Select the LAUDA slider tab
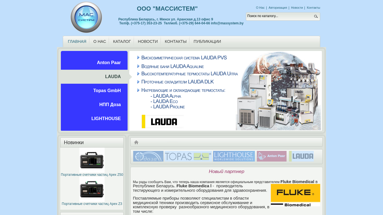The width and height of the screenshot is (383, 215). (x=94, y=77)
